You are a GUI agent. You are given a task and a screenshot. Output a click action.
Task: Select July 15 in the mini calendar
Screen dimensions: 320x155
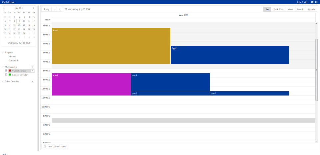click(14, 25)
